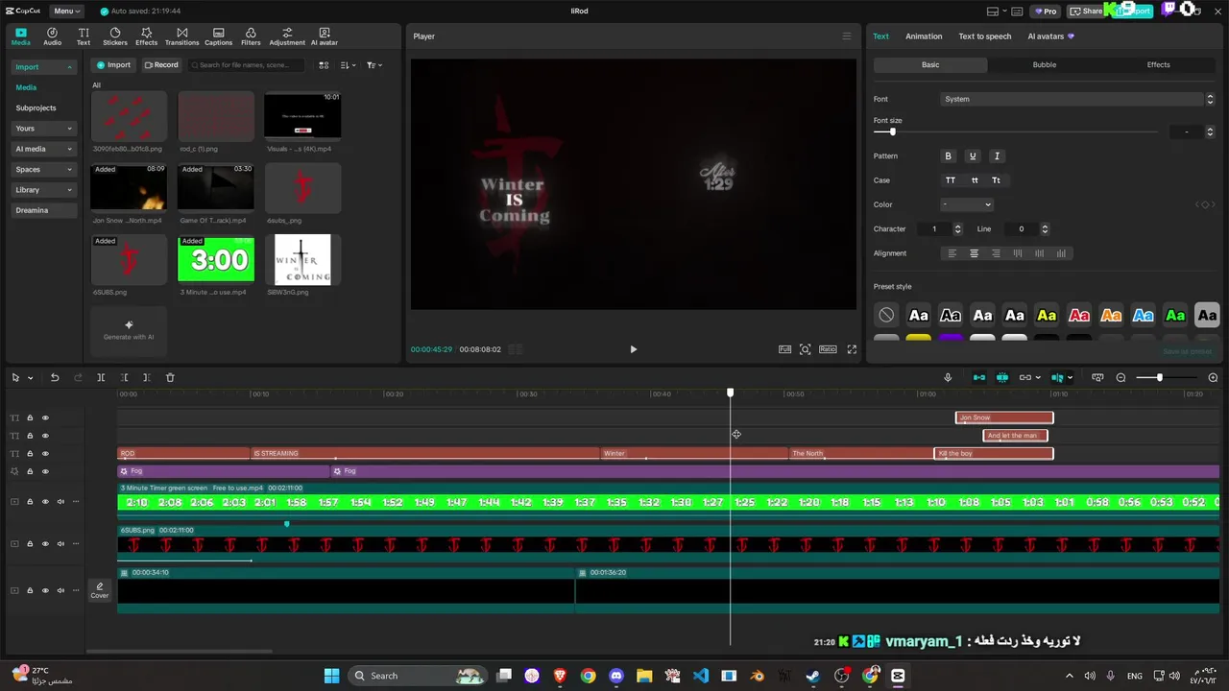The width and height of the screenshot is (1229, 691).
Task: Open the Font System dropdown
Action: (1077, 99)
